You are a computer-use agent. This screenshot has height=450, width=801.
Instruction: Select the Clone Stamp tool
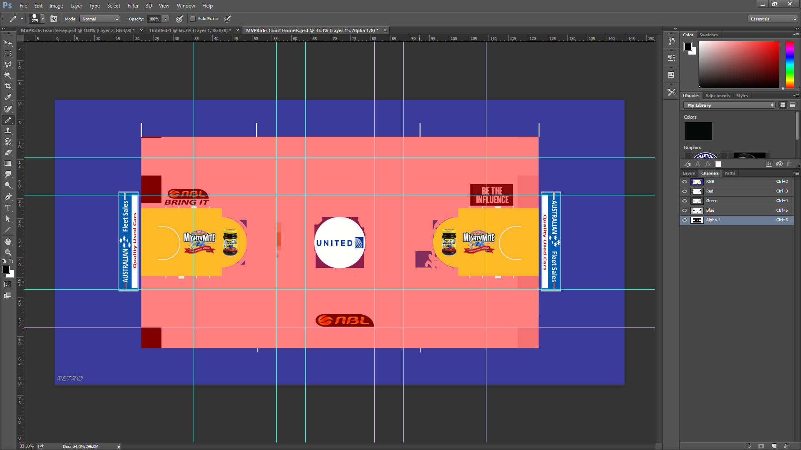[8, 131]
